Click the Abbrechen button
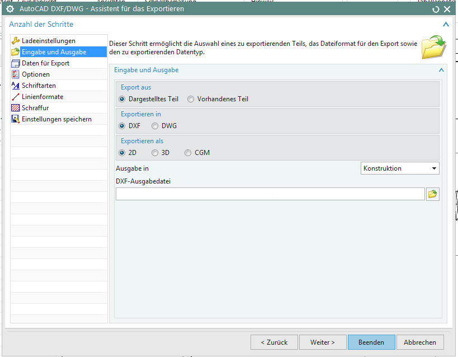Image resolution: width=458 pixels, height=357 pixels. (420, 342)
